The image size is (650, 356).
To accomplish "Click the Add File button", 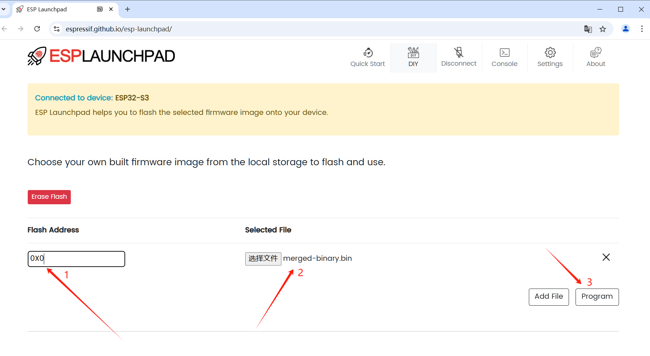I will (x=549, y=297).
